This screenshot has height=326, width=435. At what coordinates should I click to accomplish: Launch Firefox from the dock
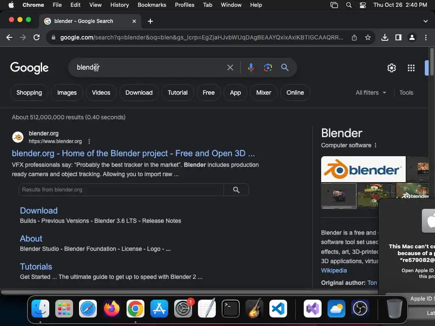pos(112,309)
